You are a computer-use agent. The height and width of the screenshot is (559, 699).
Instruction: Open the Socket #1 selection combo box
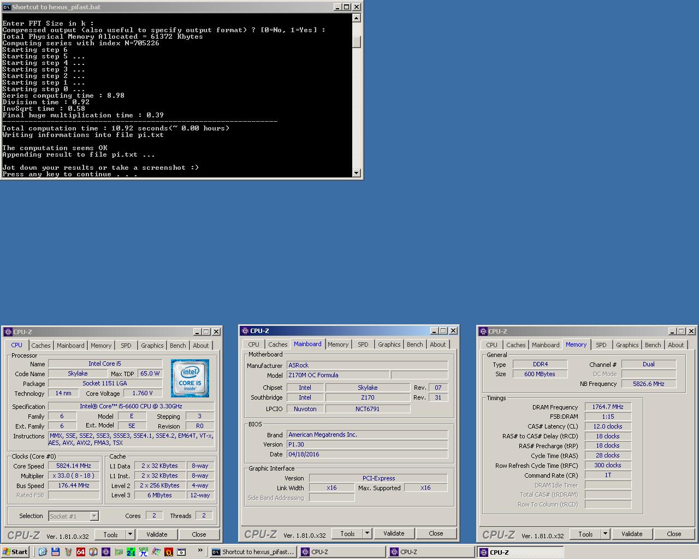click(x=73, y=516)
